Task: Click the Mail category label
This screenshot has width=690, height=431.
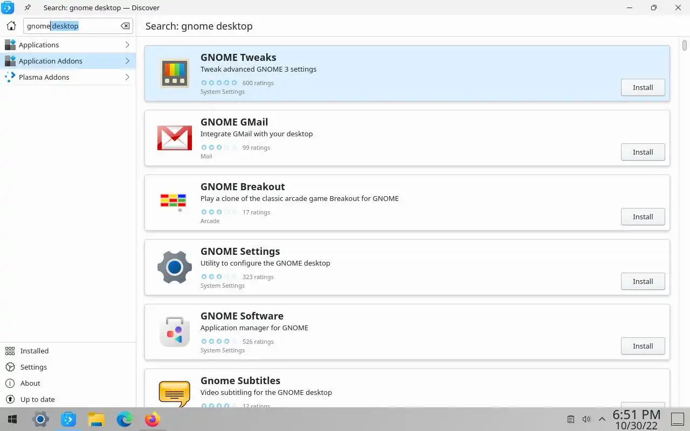Action: pyautogui.click(x=206, y=156)
